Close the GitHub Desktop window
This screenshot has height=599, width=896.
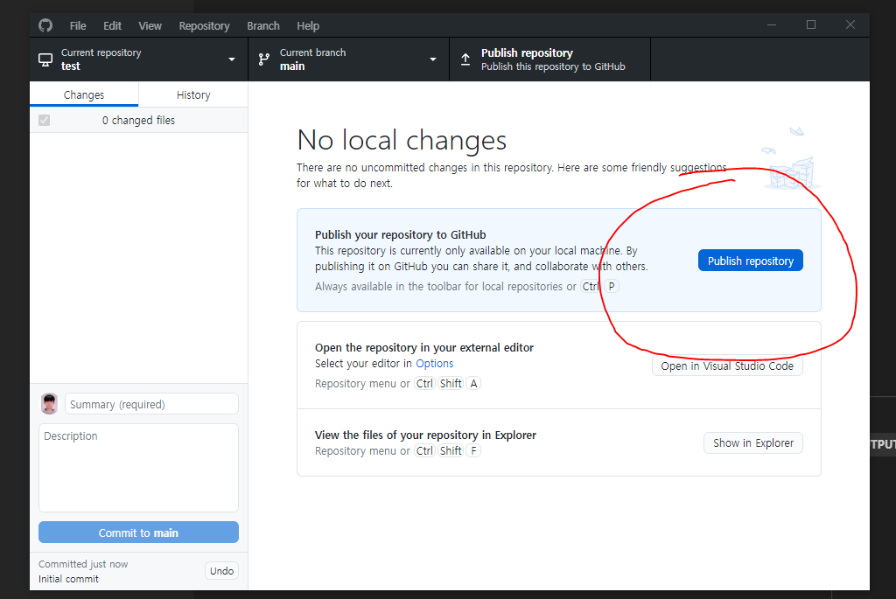(x=850, y=25)
